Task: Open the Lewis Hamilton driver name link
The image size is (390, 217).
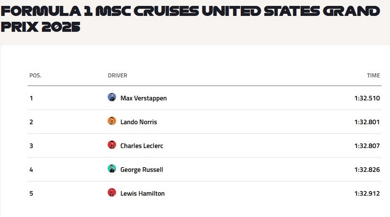Action: pos(142,194)
